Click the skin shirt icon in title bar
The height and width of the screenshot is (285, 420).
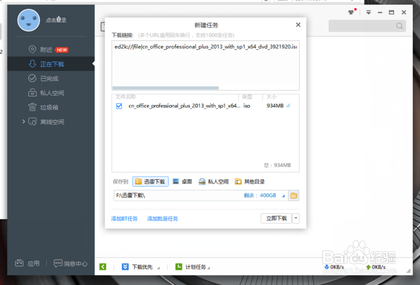[x=351, y=12]
